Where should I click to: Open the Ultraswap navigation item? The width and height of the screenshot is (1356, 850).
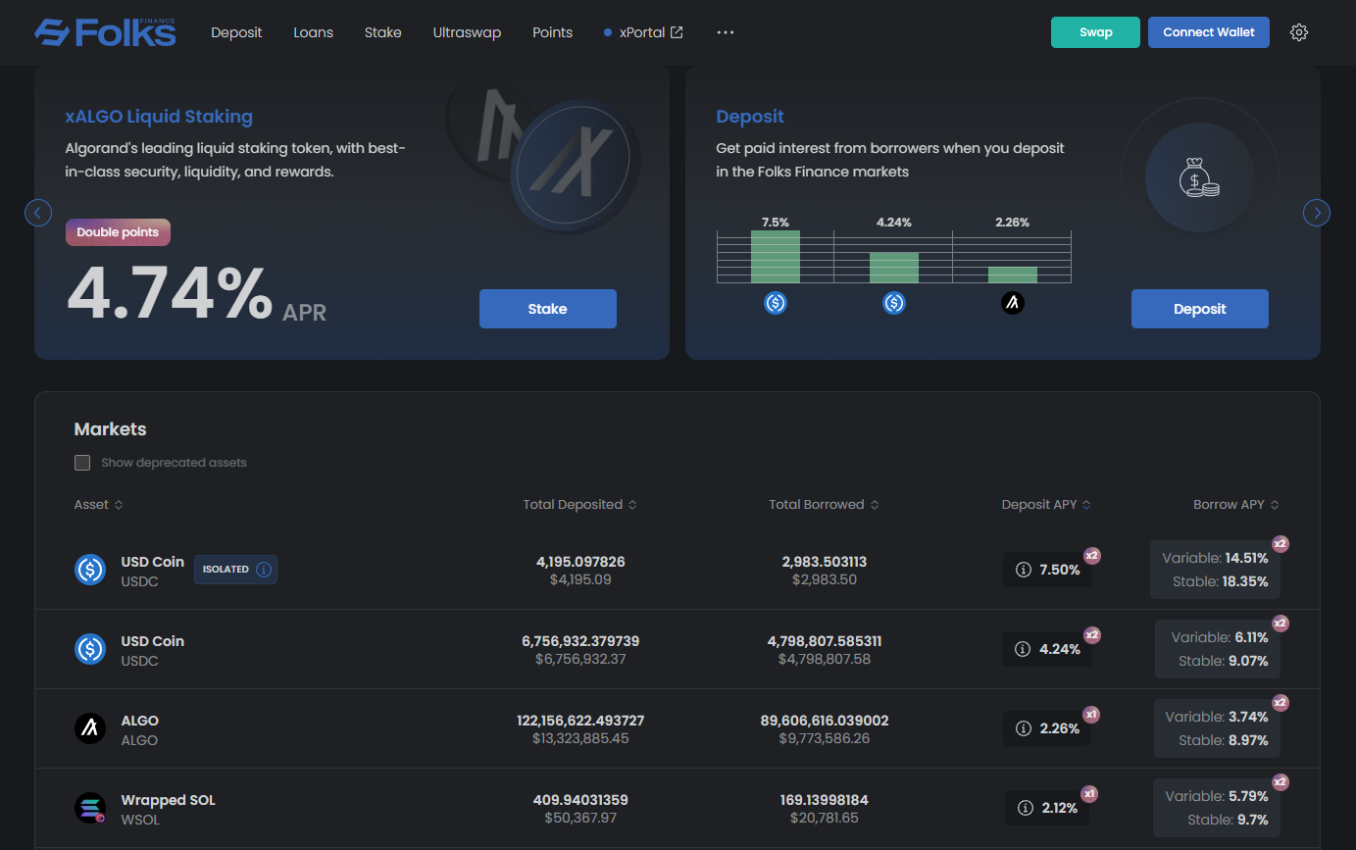(467, 32)
